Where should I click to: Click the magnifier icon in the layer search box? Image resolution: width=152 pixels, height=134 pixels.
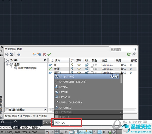(135, 49)
